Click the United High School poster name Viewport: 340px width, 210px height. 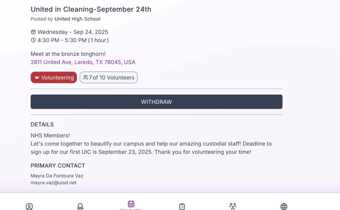coord(77,19)
